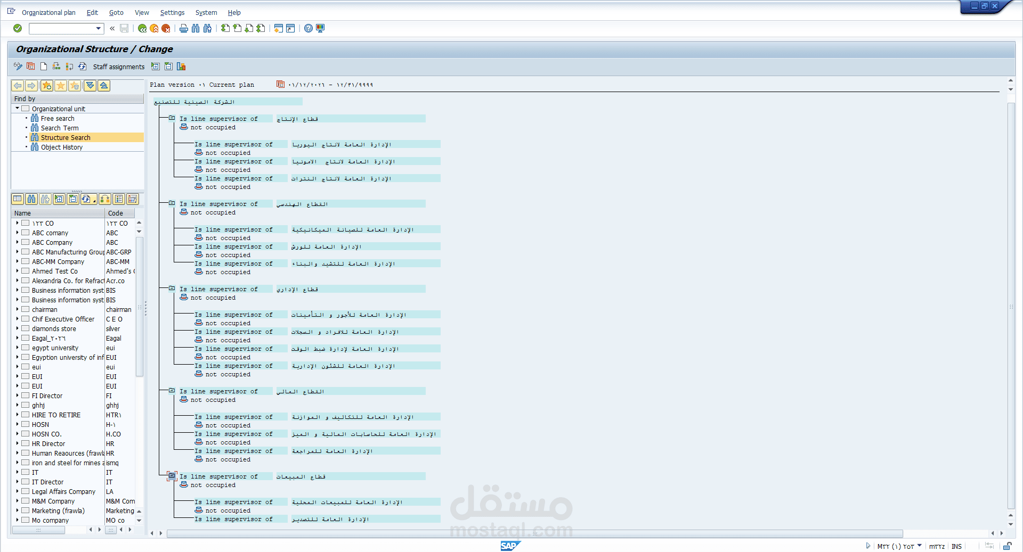Viewport: 1023px width, 552px height.
Task: Click the Print icon in standard toolbar
Action: (184, 28)
